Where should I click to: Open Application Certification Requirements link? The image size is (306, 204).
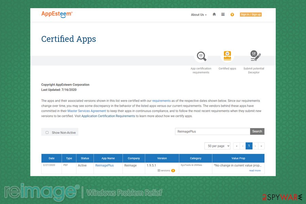pos(108,116)
